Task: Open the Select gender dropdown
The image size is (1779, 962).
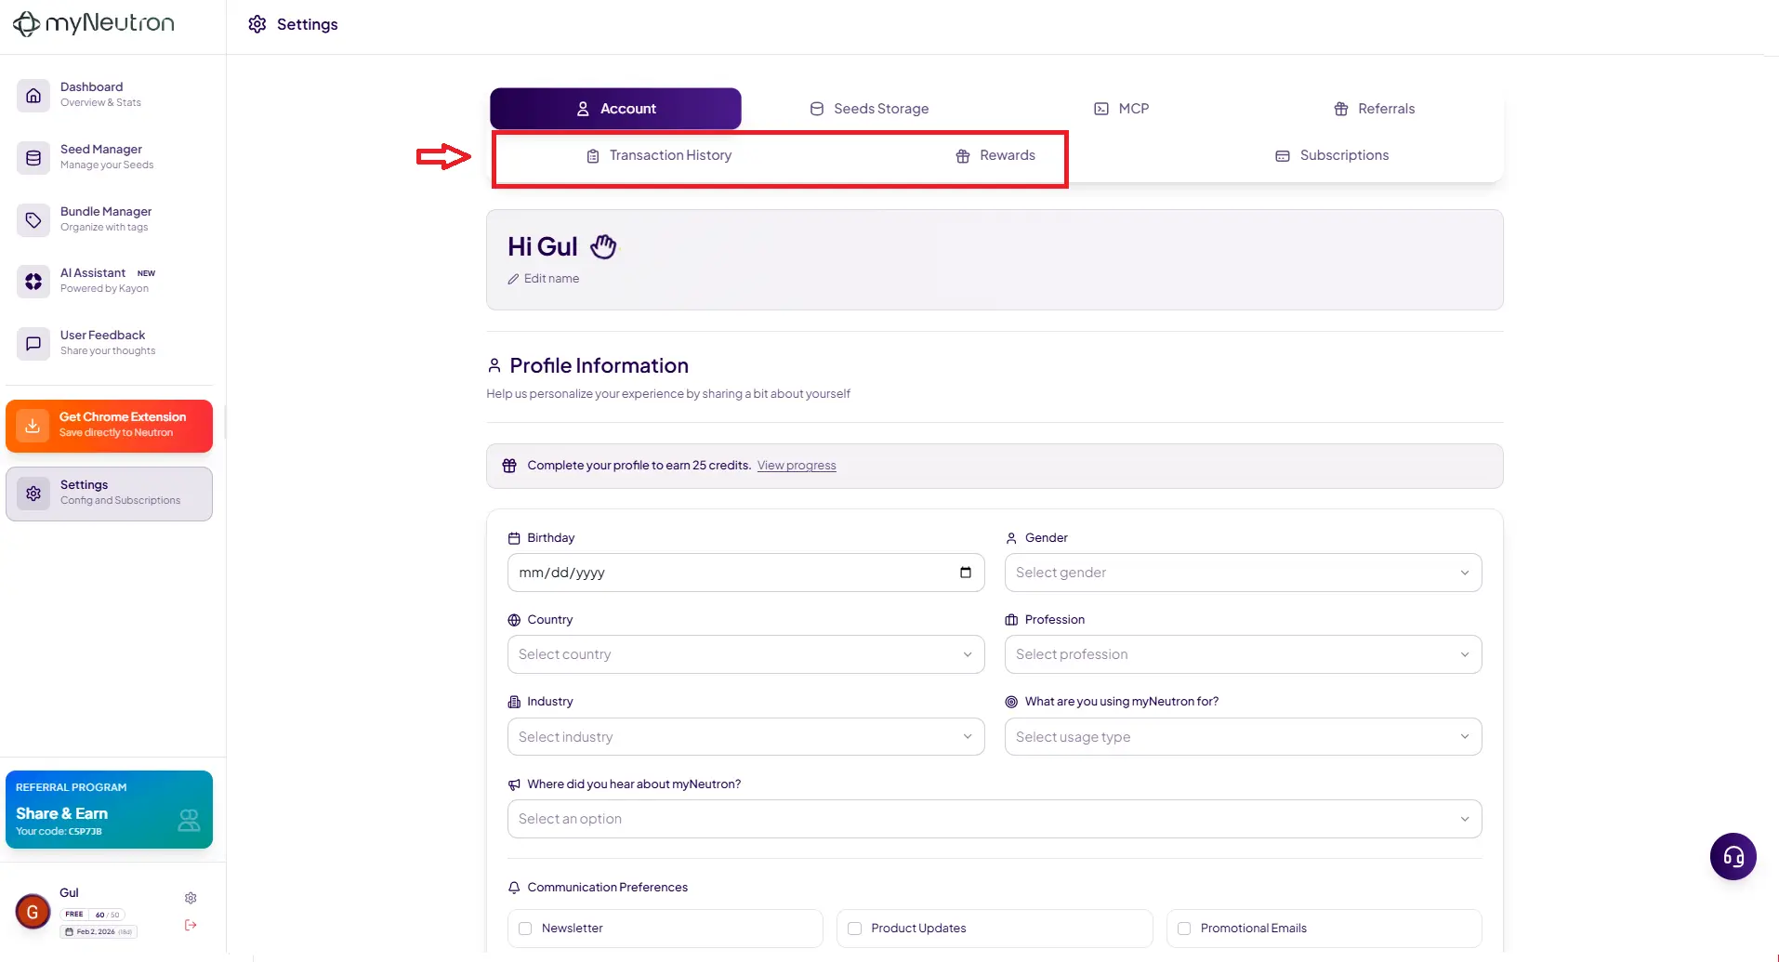Action: click(x=1243, y=573)
